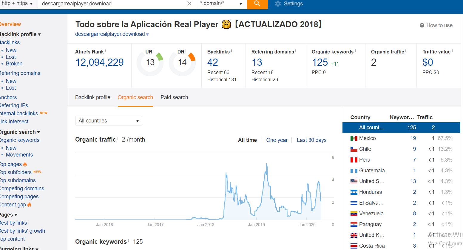Open Best by links' growth report

(x=22, y=231)
